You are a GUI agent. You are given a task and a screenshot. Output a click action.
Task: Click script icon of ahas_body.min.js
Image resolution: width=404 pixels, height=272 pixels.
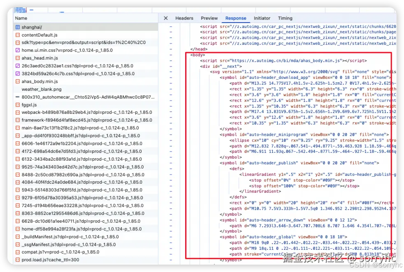pos(18,82)
